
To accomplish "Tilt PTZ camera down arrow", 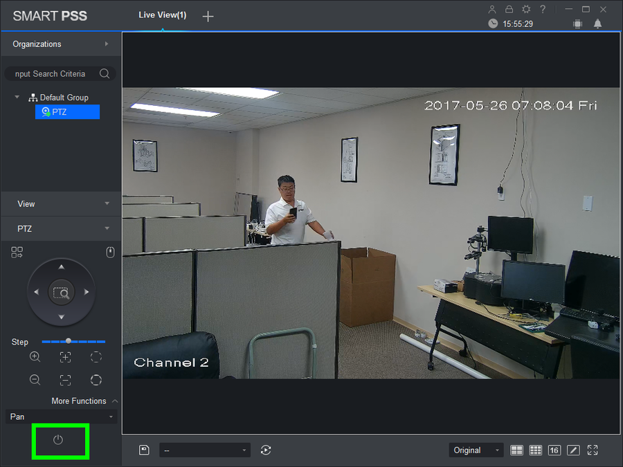I will (61, 317).
